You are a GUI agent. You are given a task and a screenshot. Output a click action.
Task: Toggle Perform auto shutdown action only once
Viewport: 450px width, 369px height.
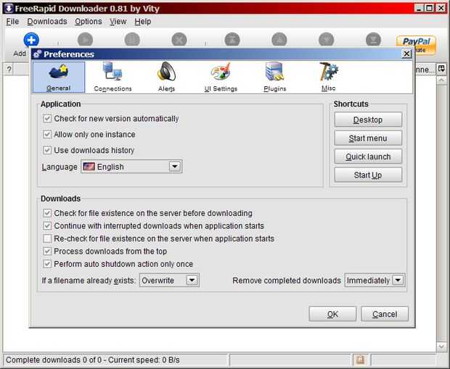[47, 264]
